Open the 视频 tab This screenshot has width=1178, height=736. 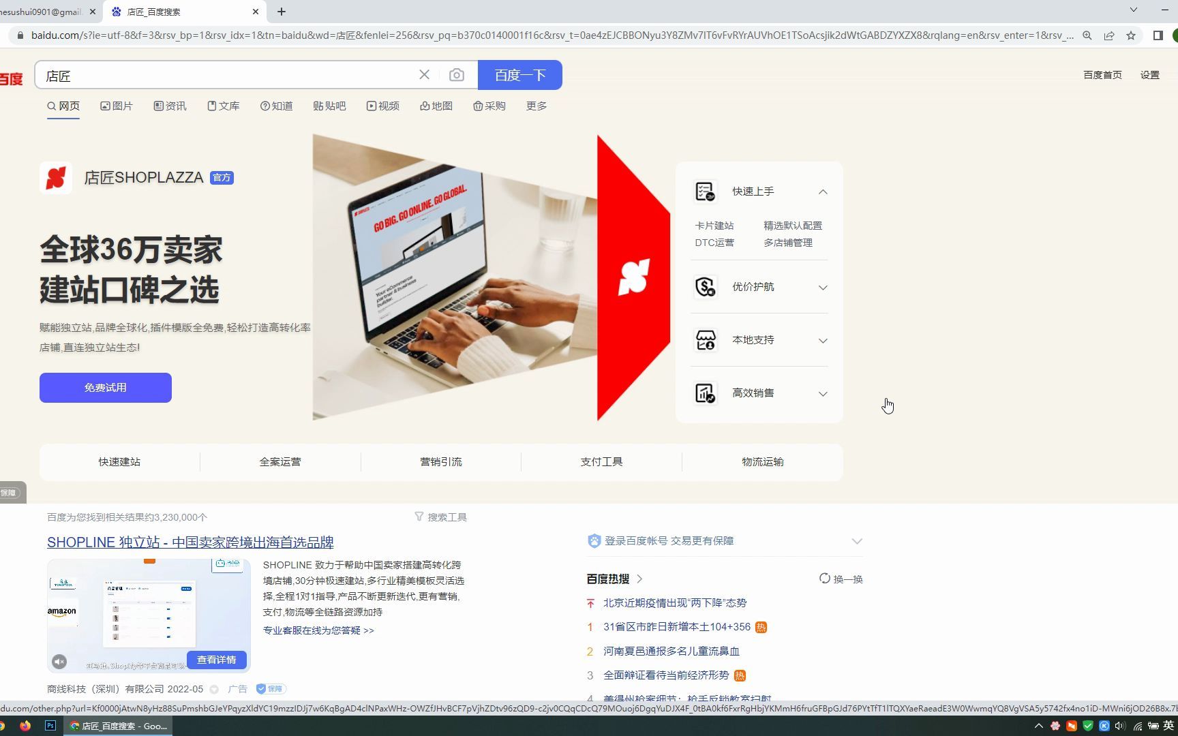pos(383,106)
